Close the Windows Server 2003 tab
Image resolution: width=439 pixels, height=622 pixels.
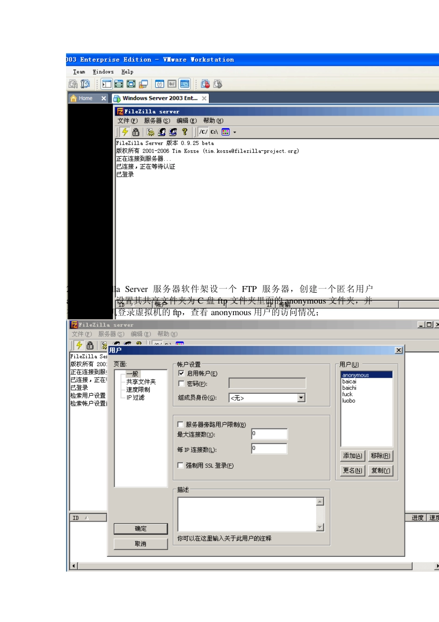click(204, 98)
